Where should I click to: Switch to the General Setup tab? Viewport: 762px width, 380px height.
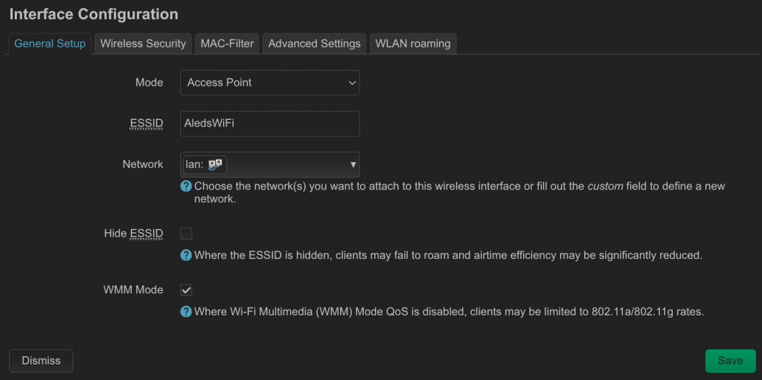pyautogui.click(x=50, y=44)
